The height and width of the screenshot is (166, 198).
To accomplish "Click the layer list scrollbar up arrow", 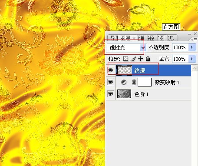I will [194, 69].
